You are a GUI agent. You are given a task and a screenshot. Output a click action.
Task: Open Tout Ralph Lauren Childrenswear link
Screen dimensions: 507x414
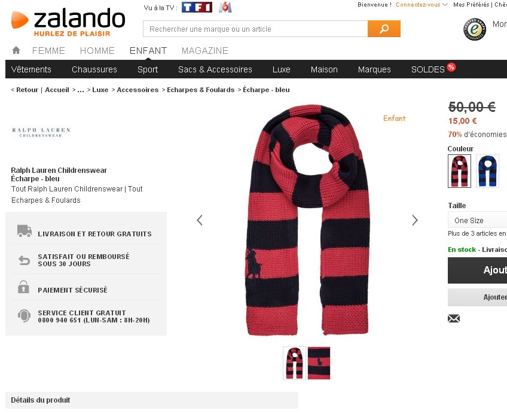tap(67, 189)
